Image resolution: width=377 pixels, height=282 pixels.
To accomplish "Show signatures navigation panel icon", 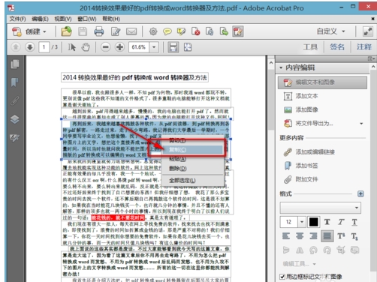I will tap(15, 137).
